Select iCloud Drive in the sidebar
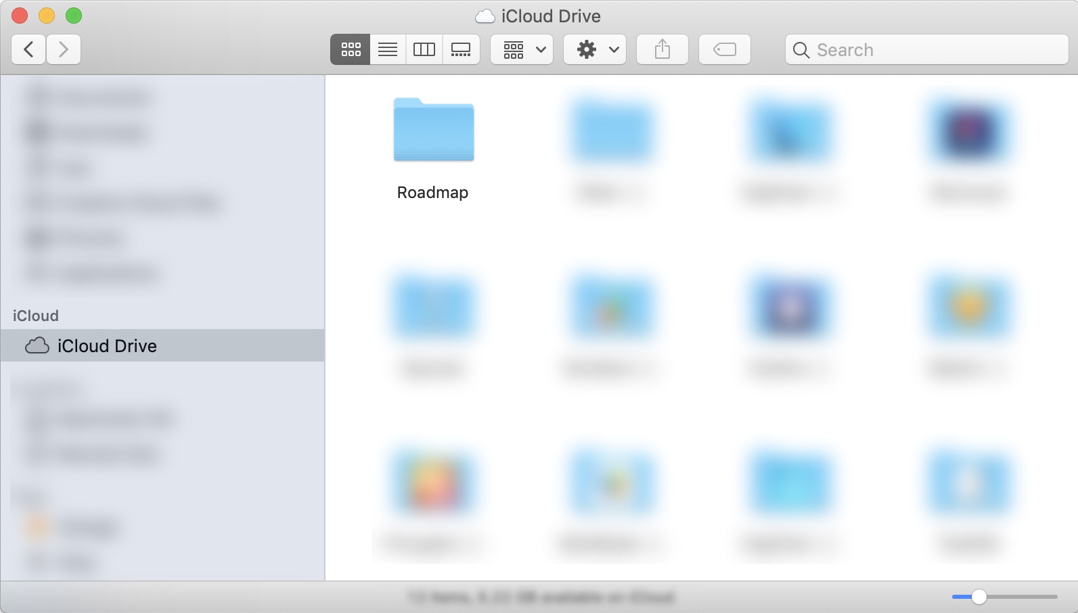Screen dimensions: 1078x613 [x=107, y=346]
